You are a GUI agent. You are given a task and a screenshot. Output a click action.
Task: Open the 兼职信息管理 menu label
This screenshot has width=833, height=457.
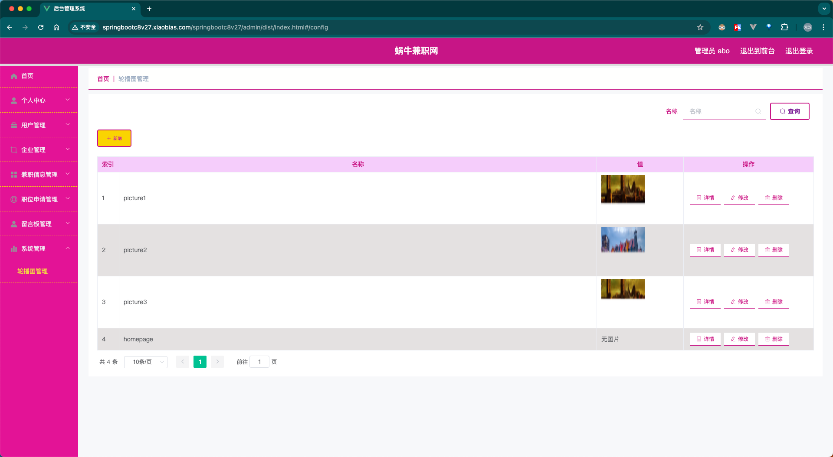point(39,175)
